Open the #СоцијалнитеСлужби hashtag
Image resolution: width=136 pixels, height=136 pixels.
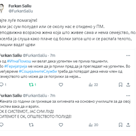(38, 71)
